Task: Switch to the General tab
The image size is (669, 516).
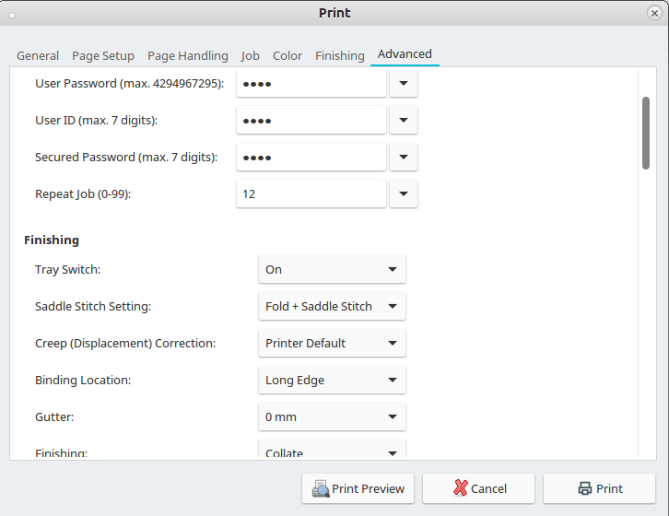Action: coord(38,55)
